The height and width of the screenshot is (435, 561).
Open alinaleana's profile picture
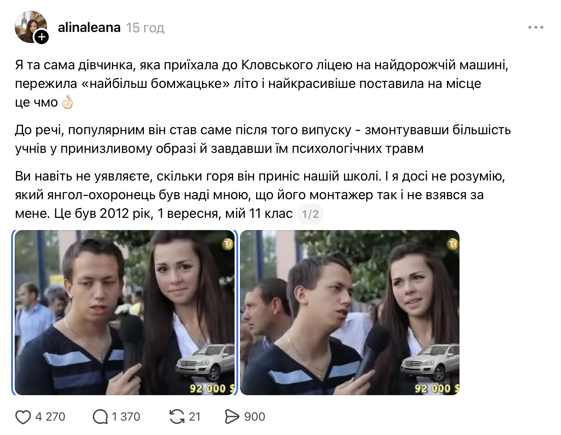click(x=30, y=27)
